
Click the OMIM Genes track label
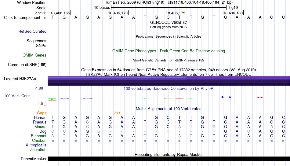pyautogui.click(x=34, y=55)
